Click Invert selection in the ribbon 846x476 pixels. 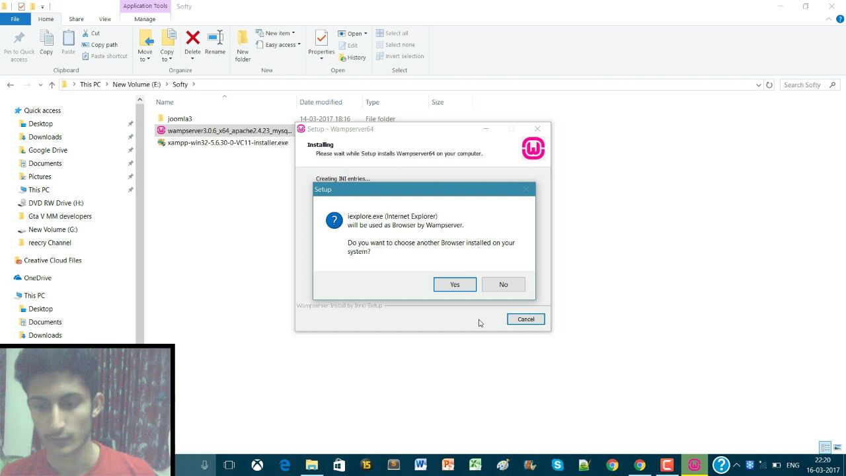(400, 56)
